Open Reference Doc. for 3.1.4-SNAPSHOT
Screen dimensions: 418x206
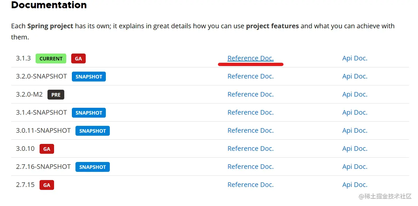tap(250, 112)
